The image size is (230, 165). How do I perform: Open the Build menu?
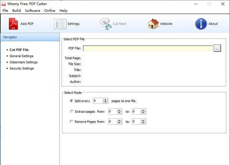coord(16,11)
